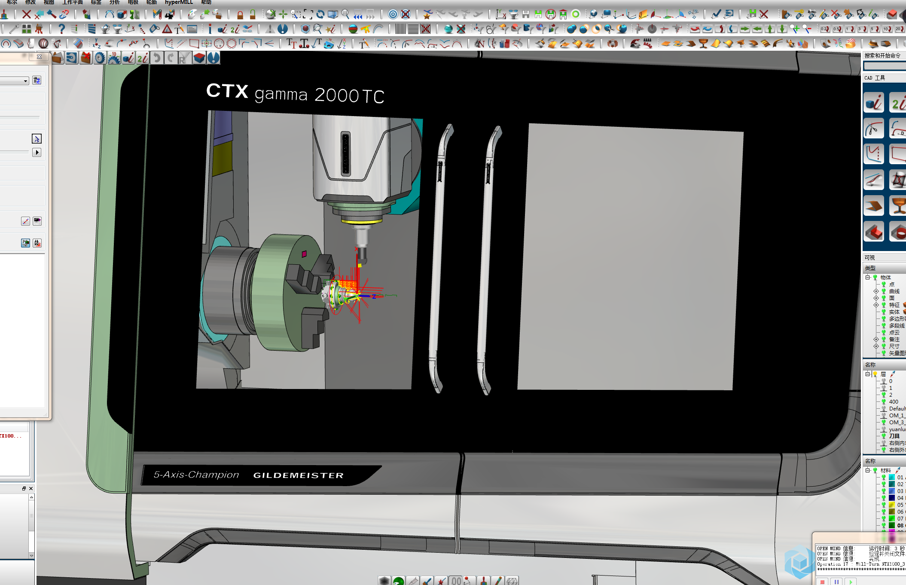Click the red warning triangle icon
The width and height of the screenshot is (906, 585).
click(x=167, y=29)
